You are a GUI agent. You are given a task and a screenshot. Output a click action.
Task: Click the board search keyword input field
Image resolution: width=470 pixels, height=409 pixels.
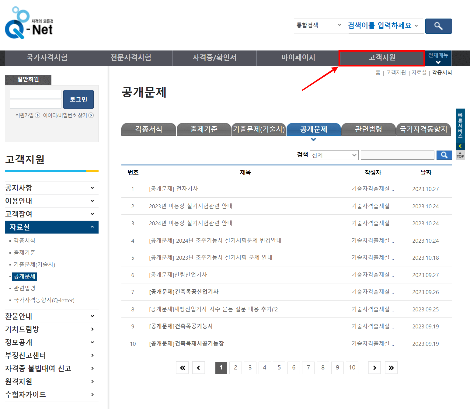coord(397,155)
